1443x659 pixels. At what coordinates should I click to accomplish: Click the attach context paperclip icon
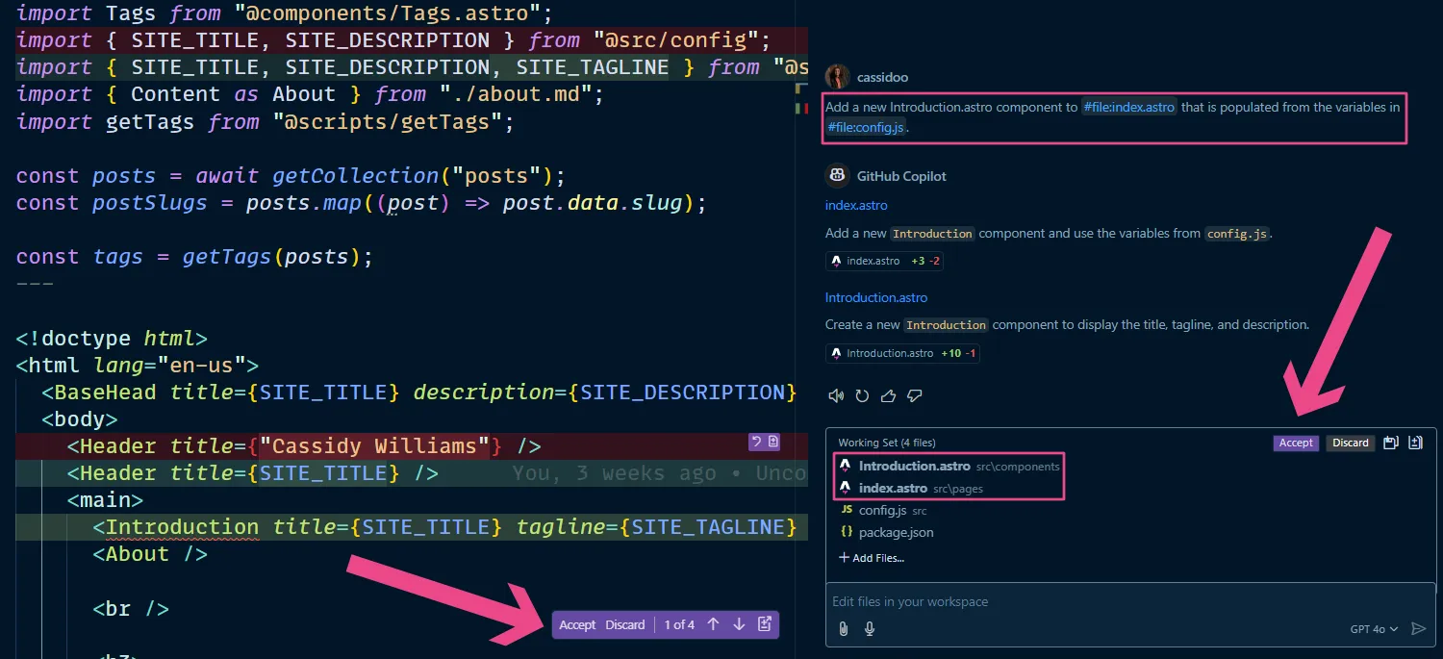pos(844,628)
